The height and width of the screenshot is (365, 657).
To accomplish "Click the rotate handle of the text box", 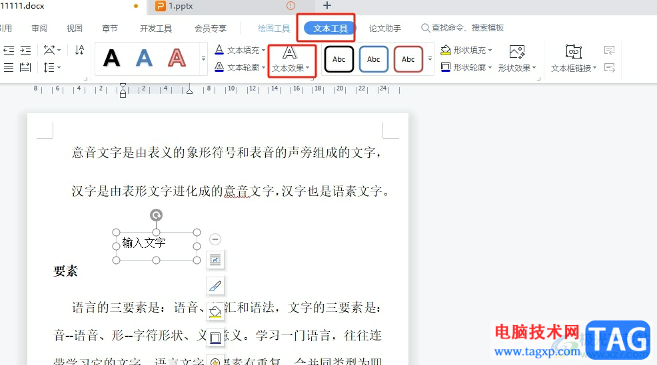I will pos(157,215).
